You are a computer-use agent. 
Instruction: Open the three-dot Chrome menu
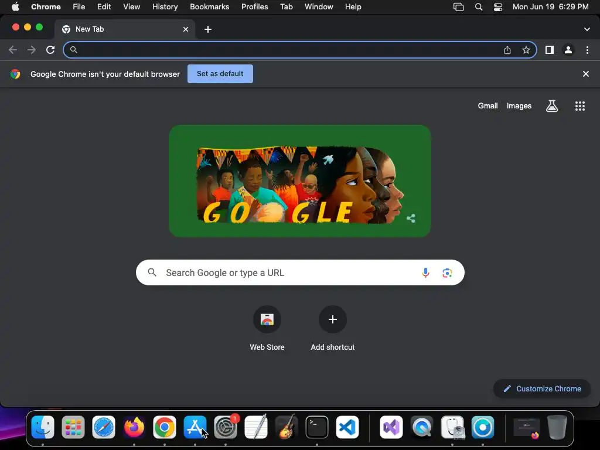587,50
